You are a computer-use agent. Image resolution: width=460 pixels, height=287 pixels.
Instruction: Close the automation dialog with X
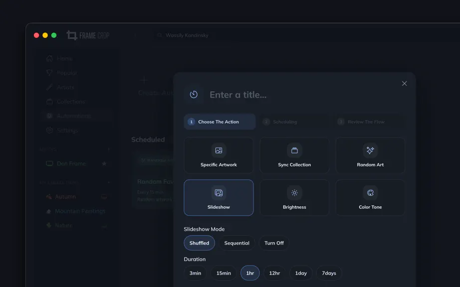[404, 84]
